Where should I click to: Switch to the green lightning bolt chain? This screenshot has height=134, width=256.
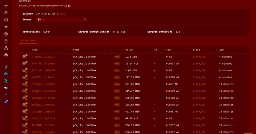[6, 67]
